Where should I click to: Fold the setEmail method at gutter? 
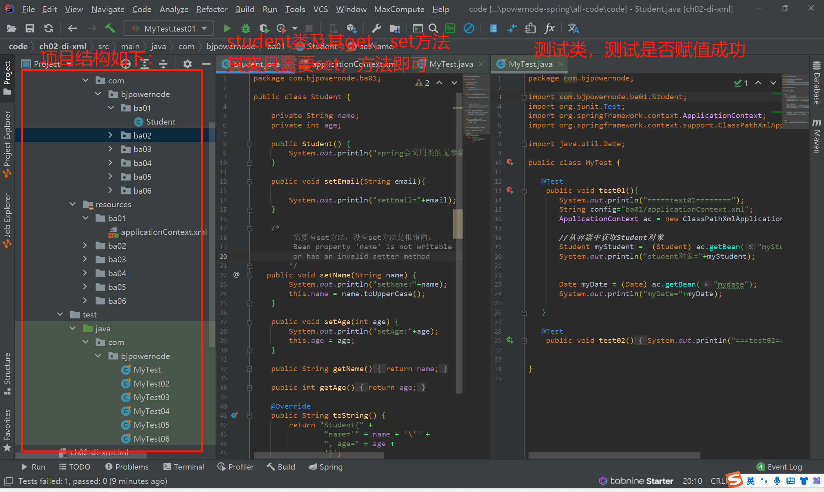point(249,182)
